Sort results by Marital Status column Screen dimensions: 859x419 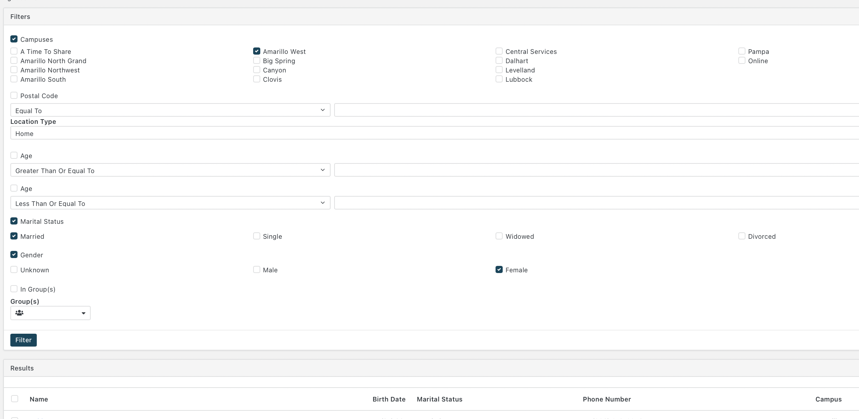tap(439, 399)
